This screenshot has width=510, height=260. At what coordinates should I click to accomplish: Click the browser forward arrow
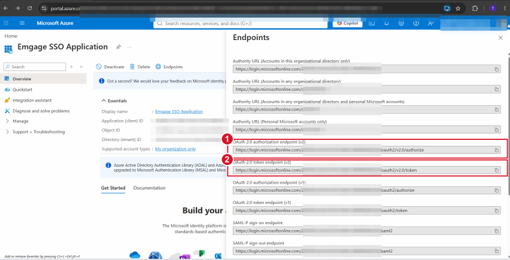17,8
